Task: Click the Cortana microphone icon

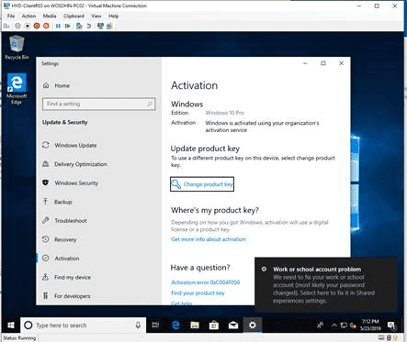Action: click(x=138, y=325)
